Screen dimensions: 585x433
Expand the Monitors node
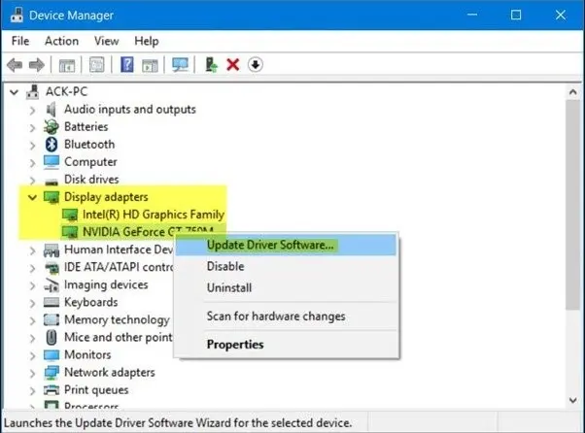click(32, 355)
